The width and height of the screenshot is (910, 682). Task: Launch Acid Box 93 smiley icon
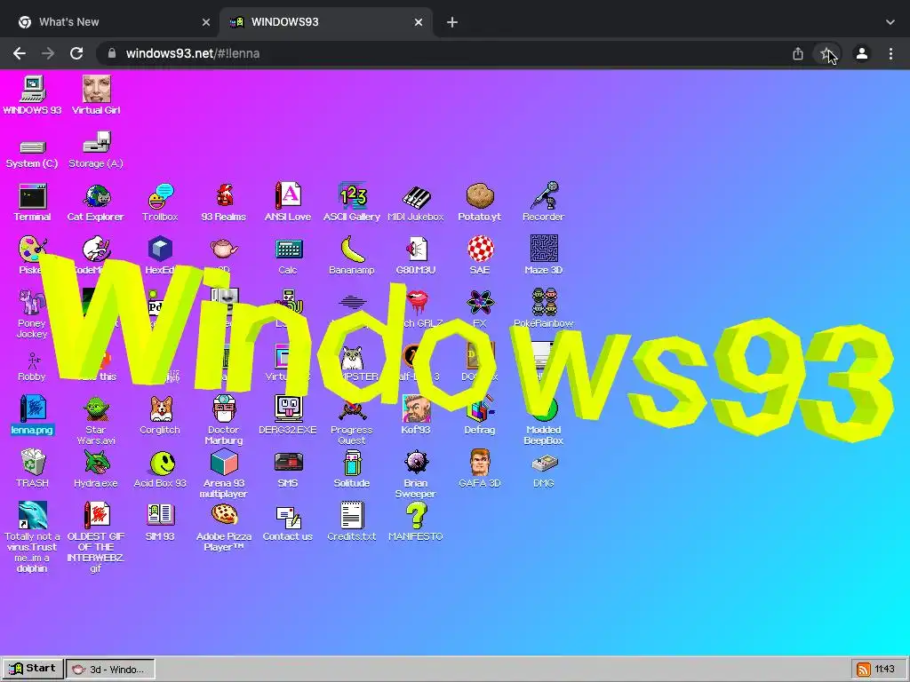point(160,469)
